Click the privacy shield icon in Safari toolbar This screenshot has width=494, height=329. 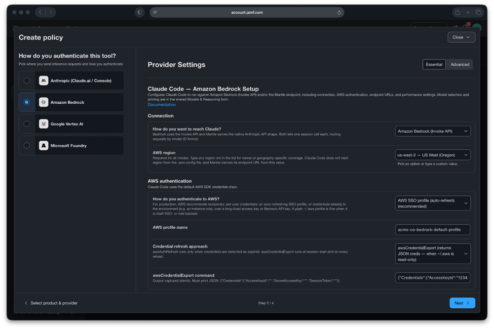(x=139, y=12)
